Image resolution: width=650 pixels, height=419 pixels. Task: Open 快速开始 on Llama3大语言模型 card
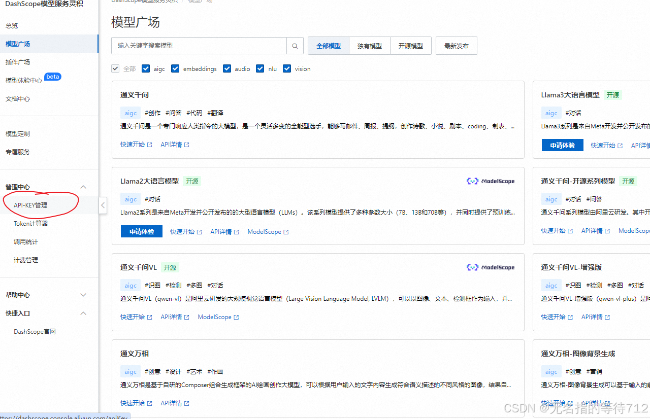[x=607, y=146]
